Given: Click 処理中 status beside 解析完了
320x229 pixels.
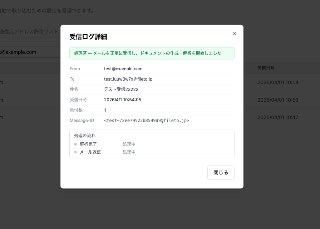Looking at the screenshot, I should [129, 144].
